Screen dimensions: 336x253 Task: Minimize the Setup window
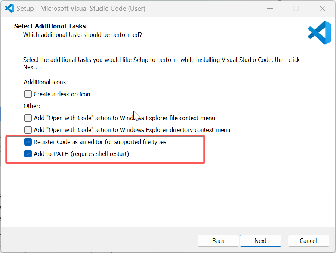pos(270,9)
